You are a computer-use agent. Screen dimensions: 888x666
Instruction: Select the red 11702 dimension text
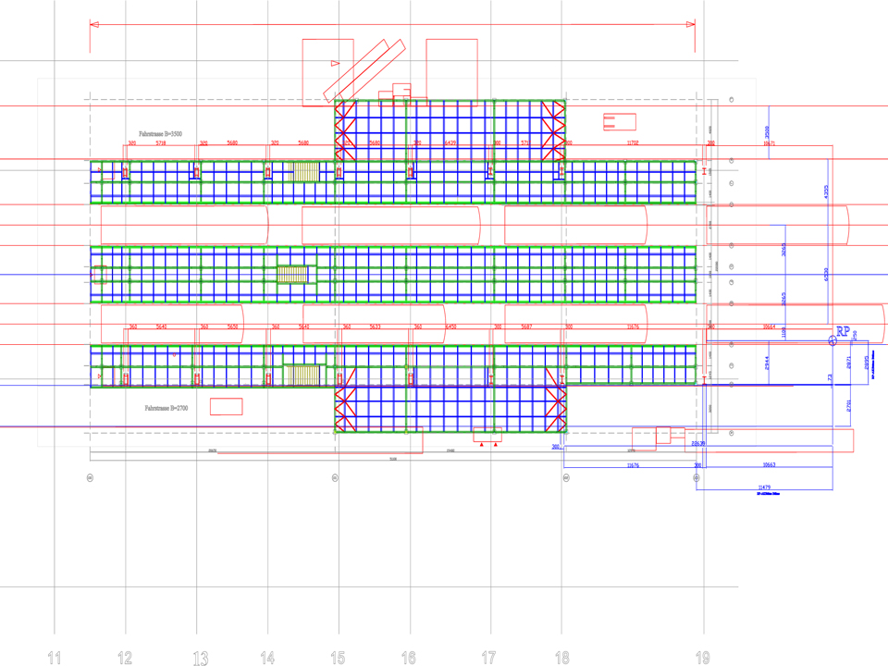click(x=633, y=143)
